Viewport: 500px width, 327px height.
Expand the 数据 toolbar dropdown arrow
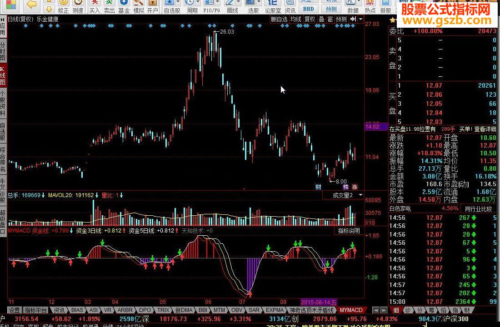click(359, 3)
